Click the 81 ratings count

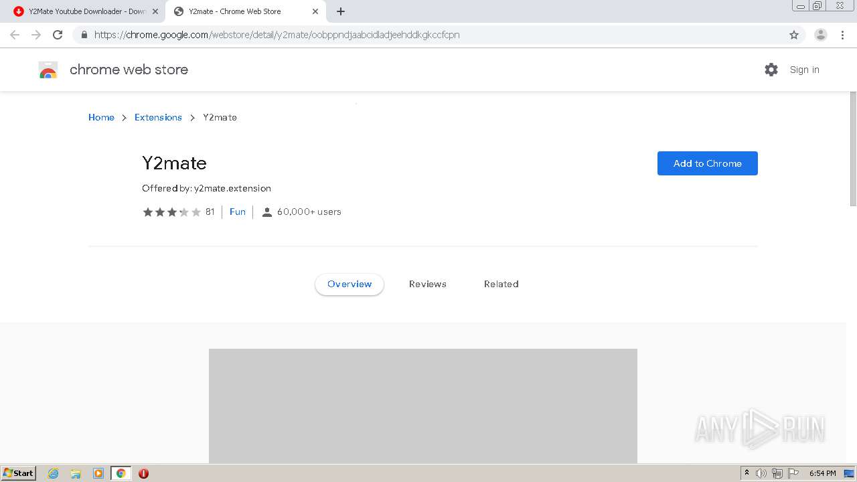click(210, 212)
